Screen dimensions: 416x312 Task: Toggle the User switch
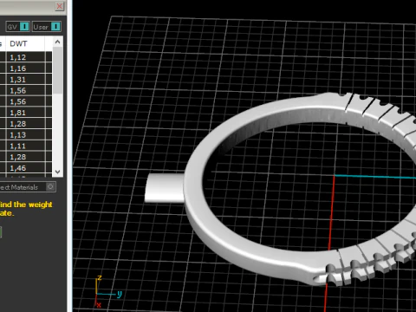pos(47,27)
